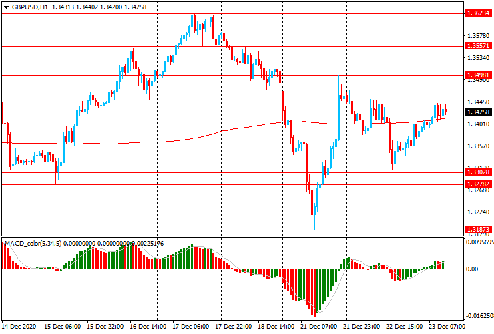Select the 1.34981 price level label
Image resolution: width=494 pixels, height=334 pixels.
pos(478,75)
